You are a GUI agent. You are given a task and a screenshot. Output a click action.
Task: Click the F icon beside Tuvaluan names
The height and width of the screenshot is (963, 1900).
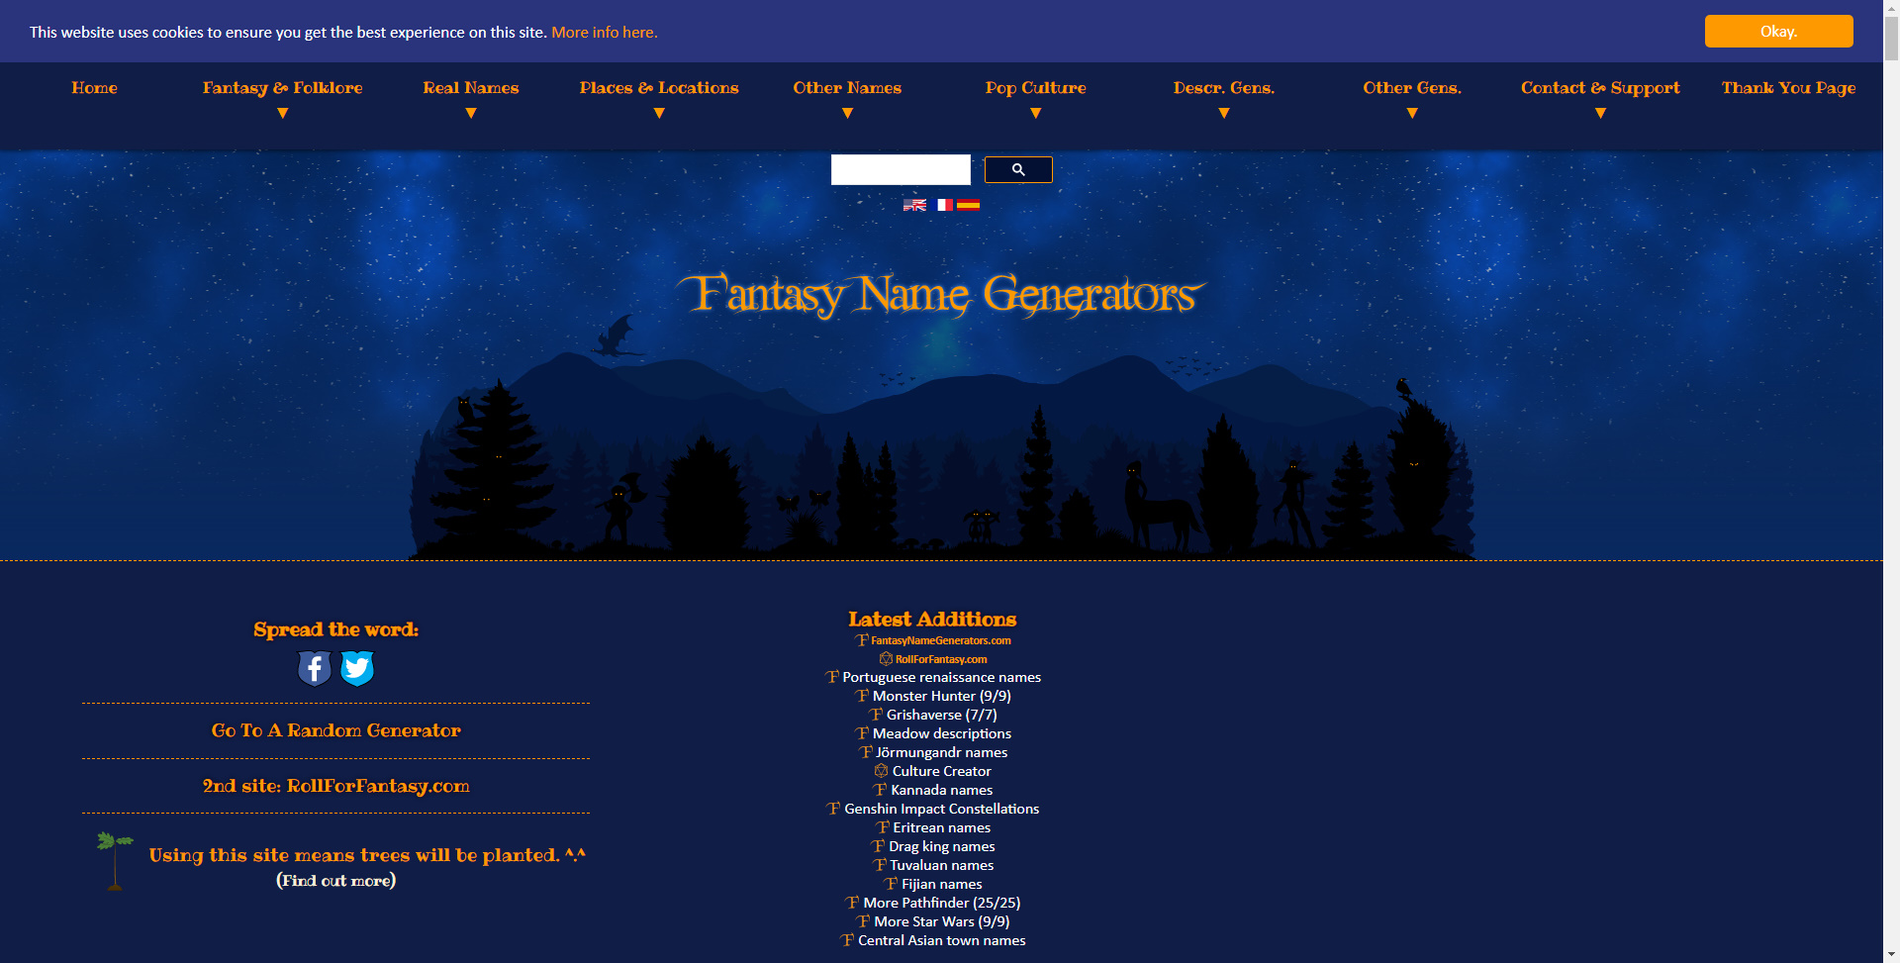click(880, 865)
